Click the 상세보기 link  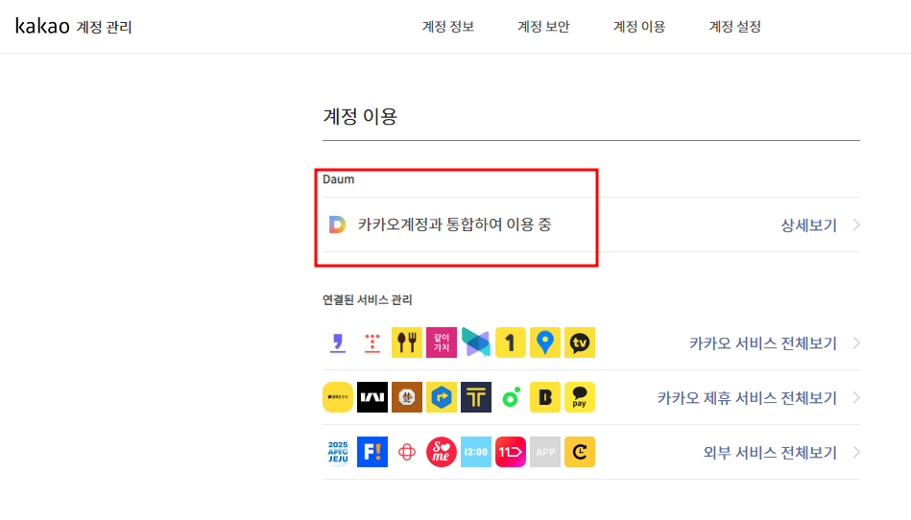click(808, 225)
